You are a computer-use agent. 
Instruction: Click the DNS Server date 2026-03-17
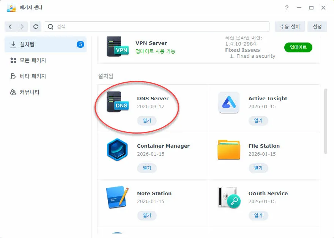pyautogui.click(x=151, y=107)
